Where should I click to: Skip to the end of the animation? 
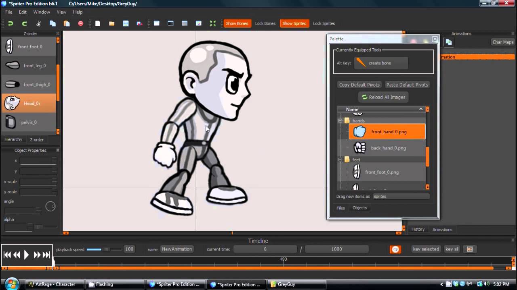tap(46, 255)
